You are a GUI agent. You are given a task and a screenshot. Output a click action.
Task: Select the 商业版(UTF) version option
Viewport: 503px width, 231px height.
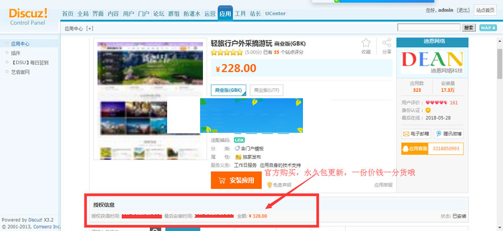pyautogui.click(x=267, y=90)
